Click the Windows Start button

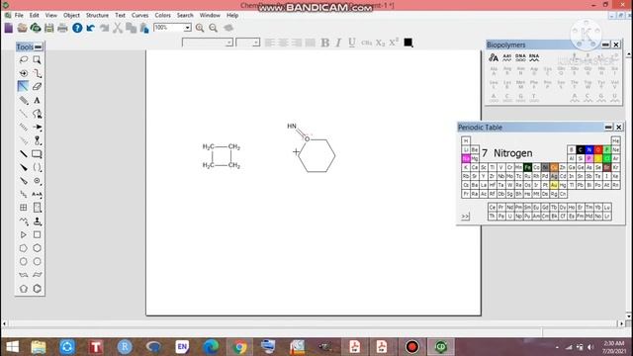pyautogui.click(x=12, y=347)
